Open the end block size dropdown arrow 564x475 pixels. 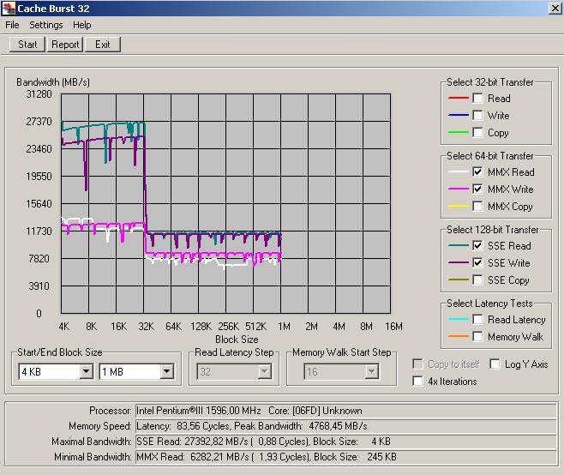tap(167, 372)
